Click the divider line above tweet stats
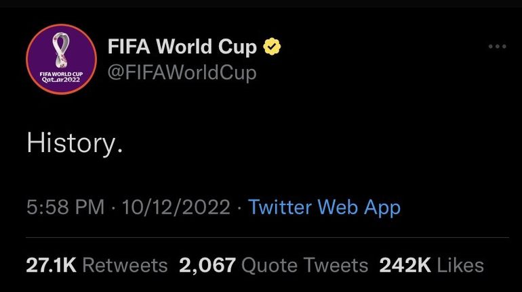The width and height of the screenshot is (522, 292). pyautogui.click(x=267, y=238)
